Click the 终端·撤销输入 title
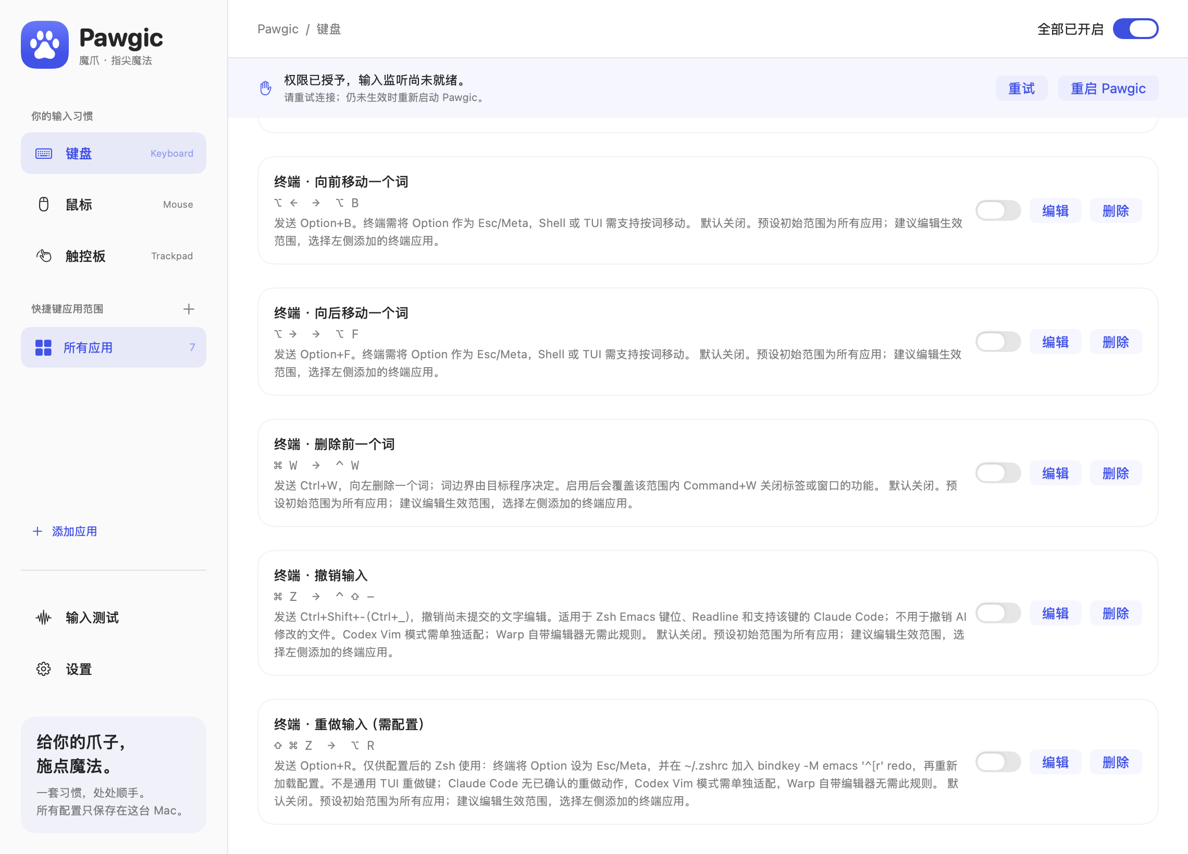1188x854 pixels. (320, 575)
